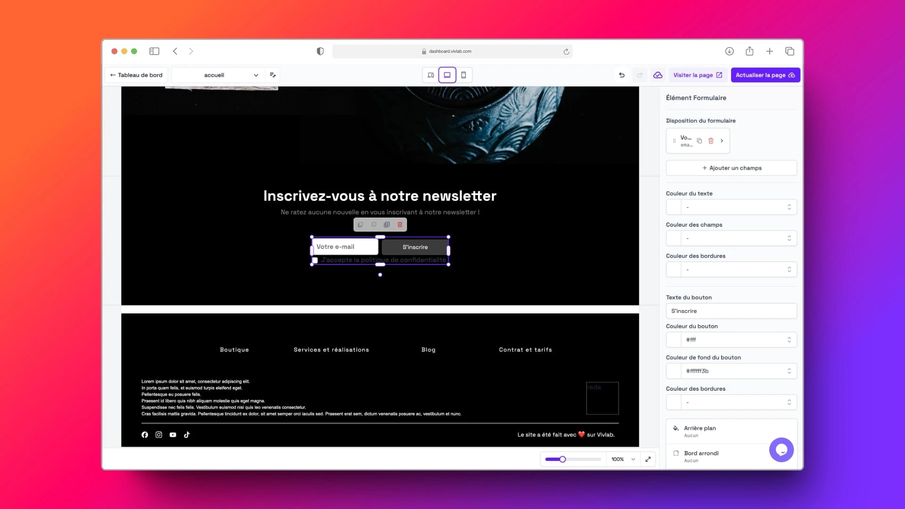The image size is (905, 509).
Task: Grab the email field drag handle
Action: pos(674,141)
